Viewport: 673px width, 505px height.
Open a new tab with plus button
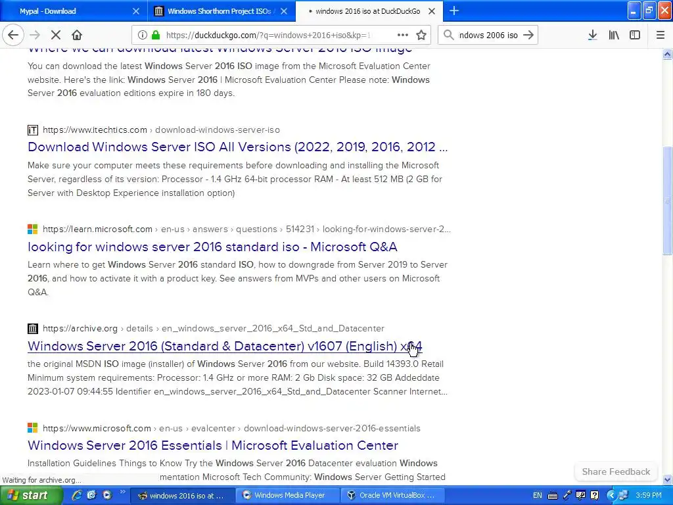click(453, 11)
